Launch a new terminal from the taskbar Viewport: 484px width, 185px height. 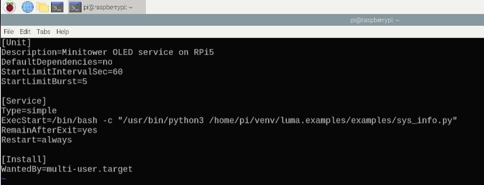pyautogui.click(x=57, y=7)
